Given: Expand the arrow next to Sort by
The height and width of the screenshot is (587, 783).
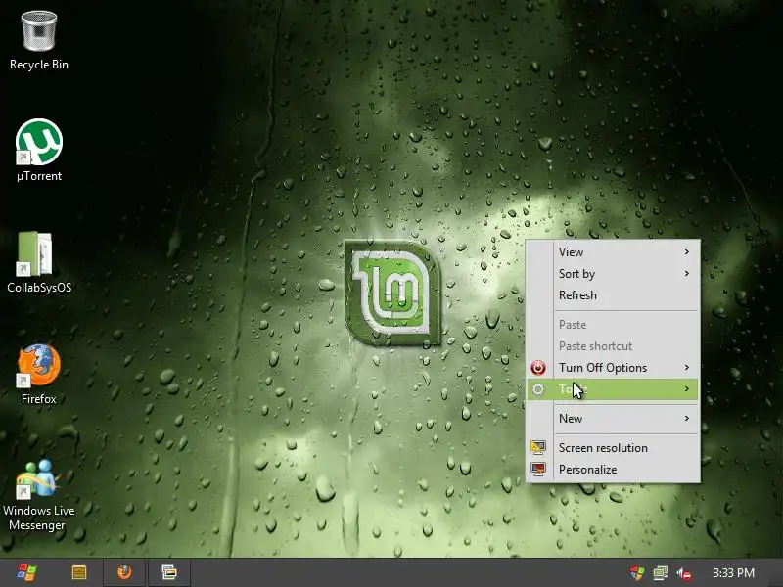Looking at the screenshot, I should pyautogui.click(x=687, y=274).
